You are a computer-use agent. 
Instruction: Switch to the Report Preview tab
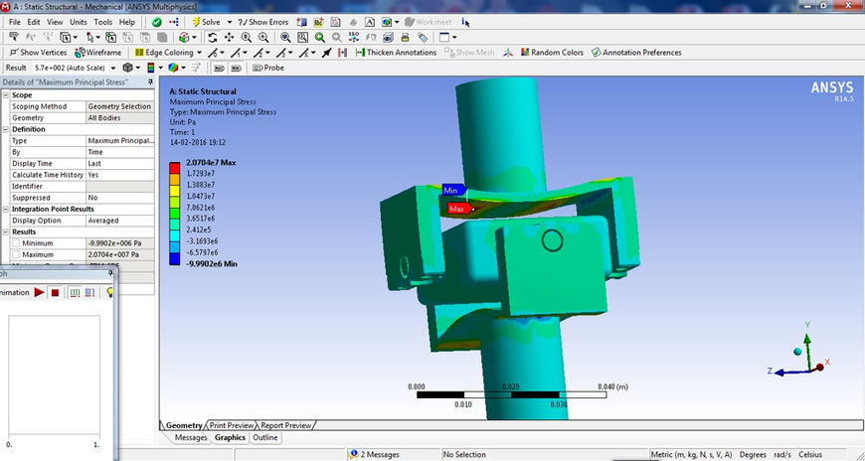click(x=285, y=425)
